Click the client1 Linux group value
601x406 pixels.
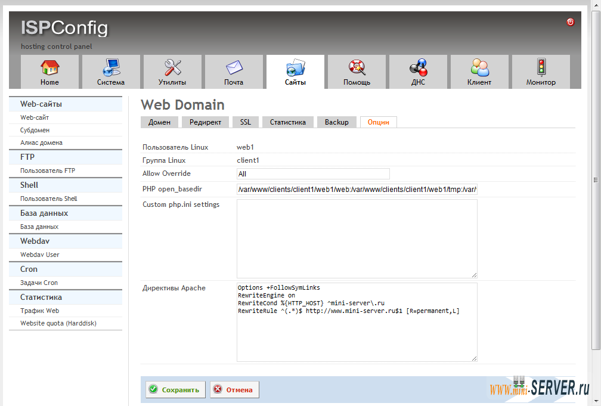click(248, 160)
